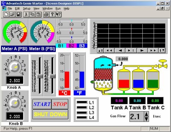Click the Open folder toolbar icon
171x132 pixels.
point(12,15)
